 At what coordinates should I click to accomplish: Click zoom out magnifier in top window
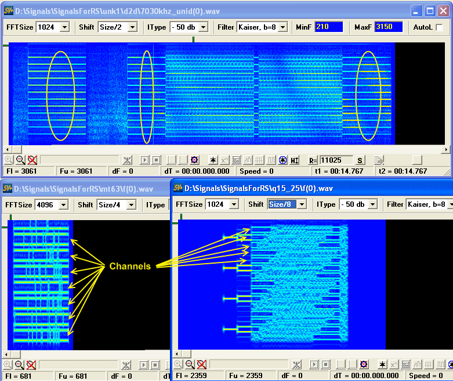19,160
